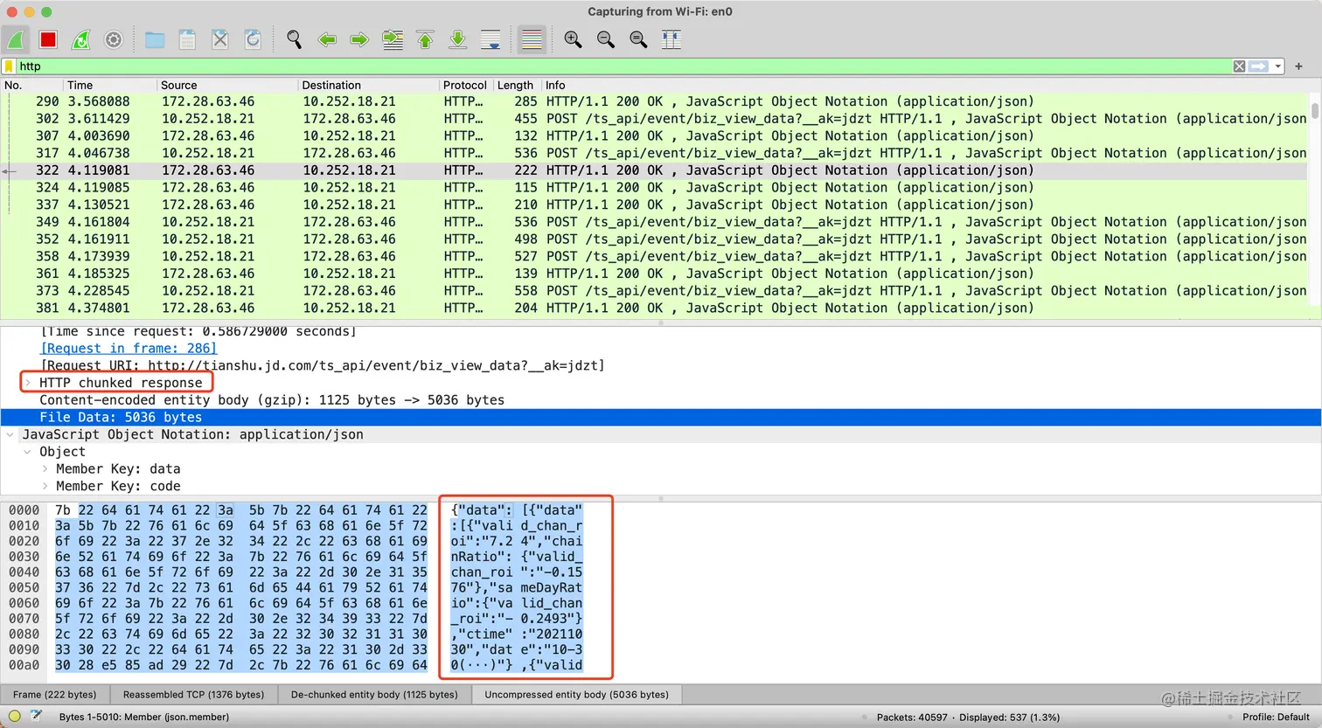Collapse the Object tree node
The width and height of the screenshot is (1322, 728).
(27, 452)
